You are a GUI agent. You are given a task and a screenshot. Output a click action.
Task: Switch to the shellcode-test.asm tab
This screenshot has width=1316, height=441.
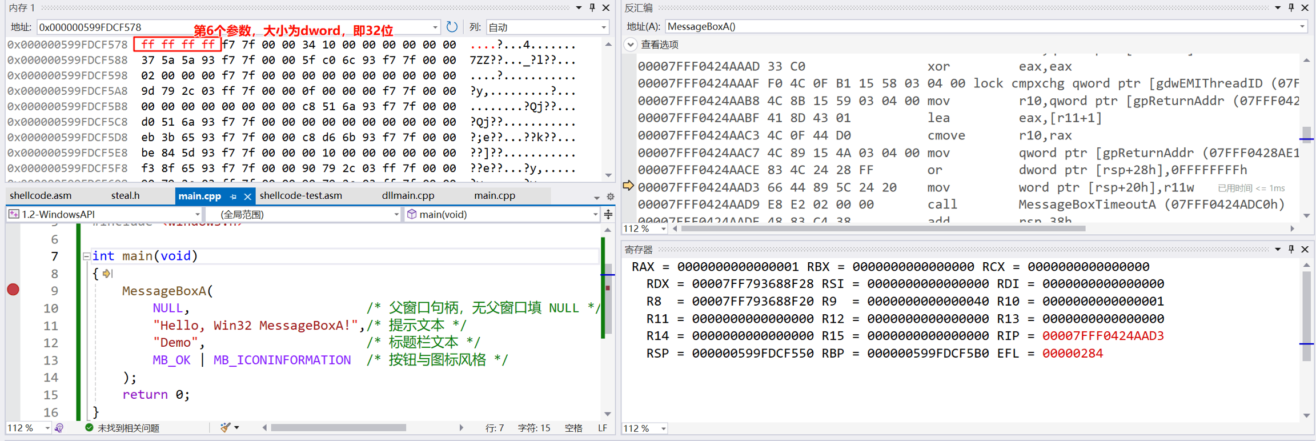(x=300, y=195)
